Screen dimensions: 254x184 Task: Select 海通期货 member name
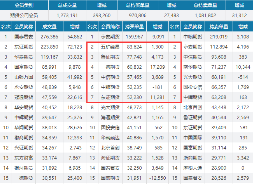(110, 118)
